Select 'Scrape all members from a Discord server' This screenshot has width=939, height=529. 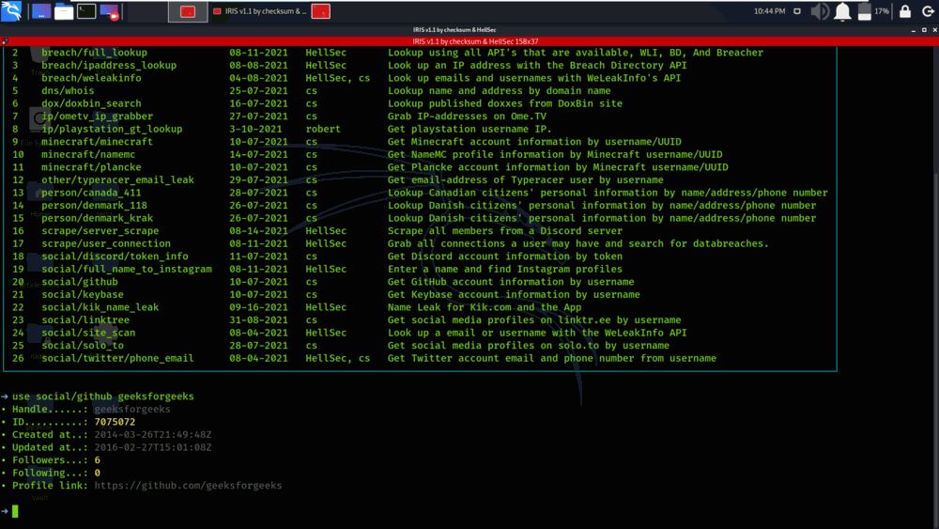click(x=505, y=230)
